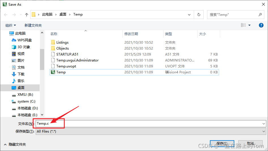The height and width of the screenshot is (151, 268).
Task: Click the Temp project uVision icon
Action: pos(53,72)
